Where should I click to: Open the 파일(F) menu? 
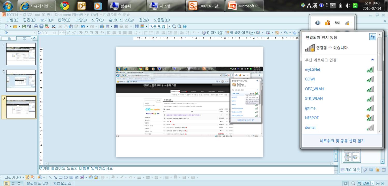coord(12,20)
